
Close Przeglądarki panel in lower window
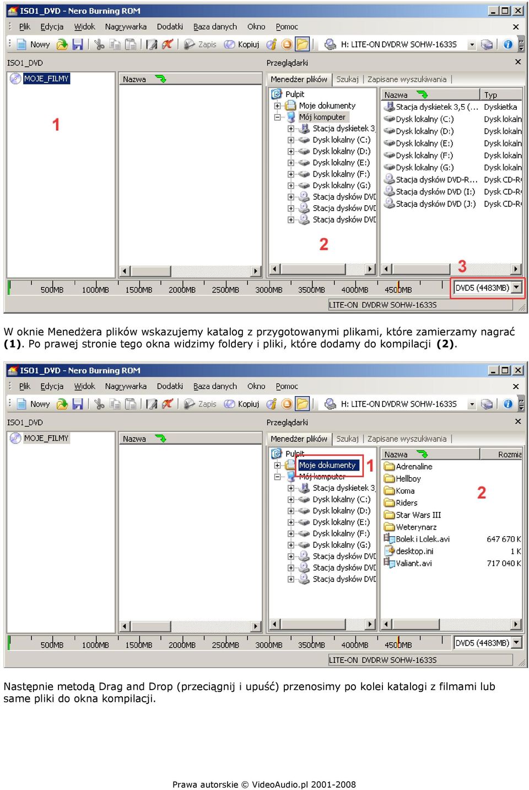pos(518,421)
